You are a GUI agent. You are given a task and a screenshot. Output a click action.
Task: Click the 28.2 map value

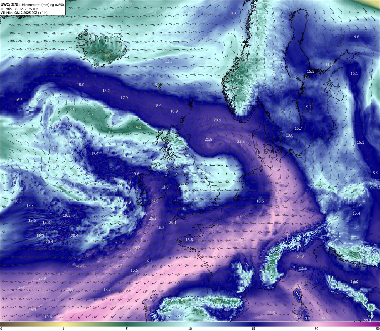(136, 248)
